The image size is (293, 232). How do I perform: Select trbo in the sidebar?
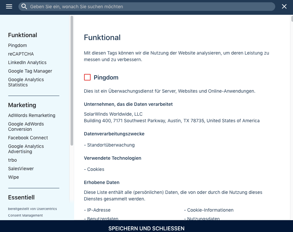point(12,160)
